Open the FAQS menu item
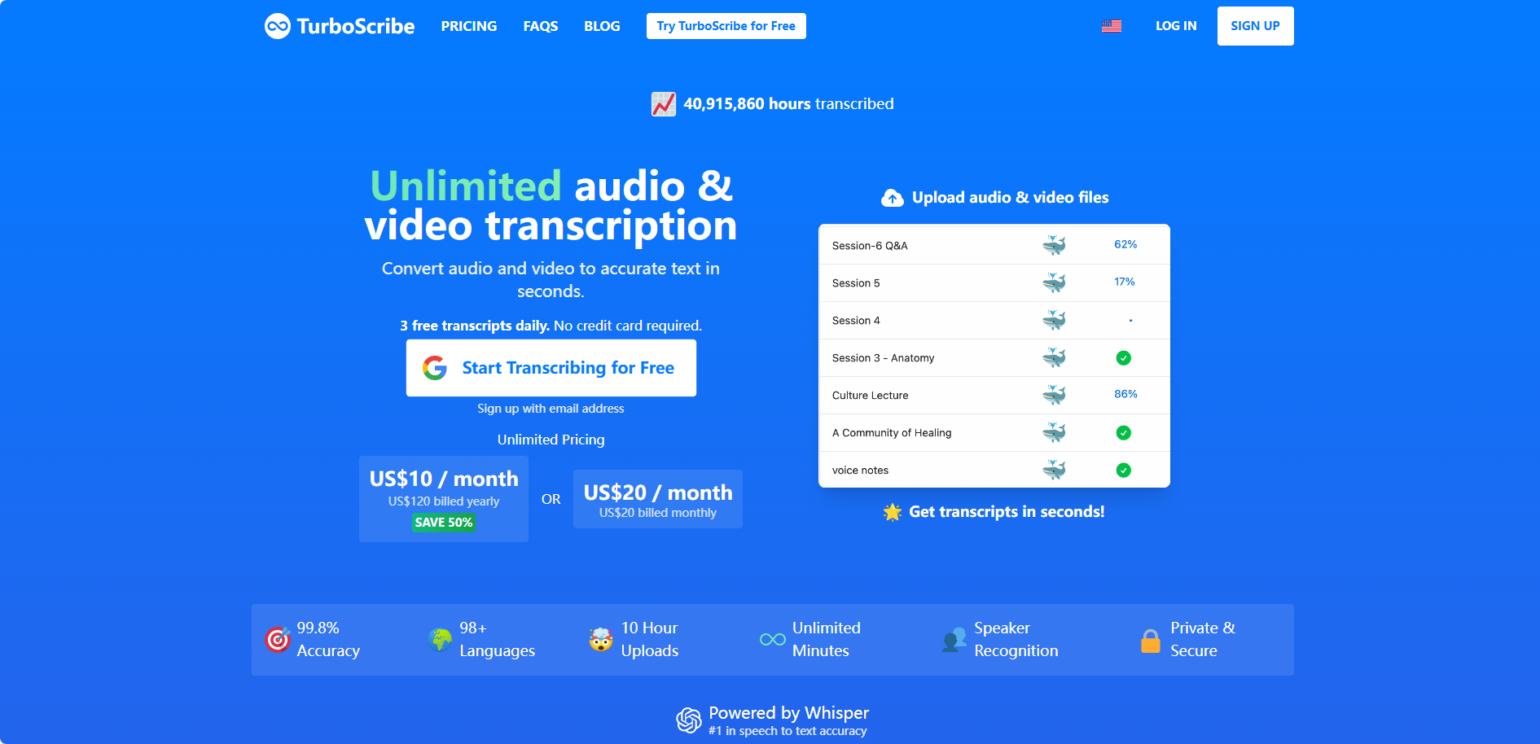The width and height of the screenshot is (1540, 744). click(541, 26)
